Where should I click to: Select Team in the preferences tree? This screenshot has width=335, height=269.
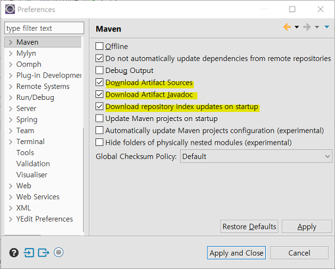coord(25,131)
